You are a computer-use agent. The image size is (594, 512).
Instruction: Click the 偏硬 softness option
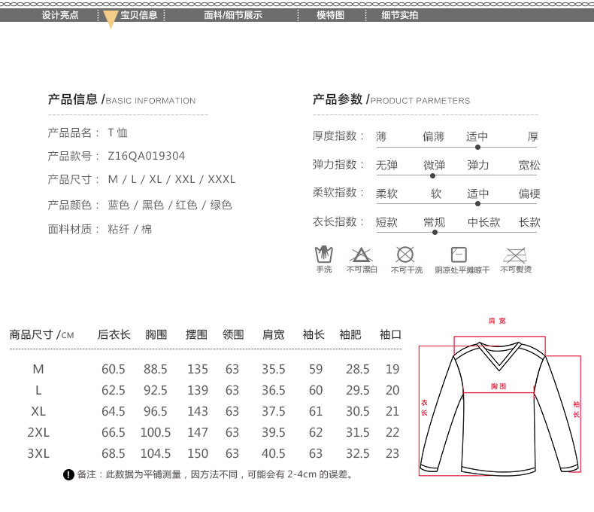pyautogui.click(x=529, y=194)
